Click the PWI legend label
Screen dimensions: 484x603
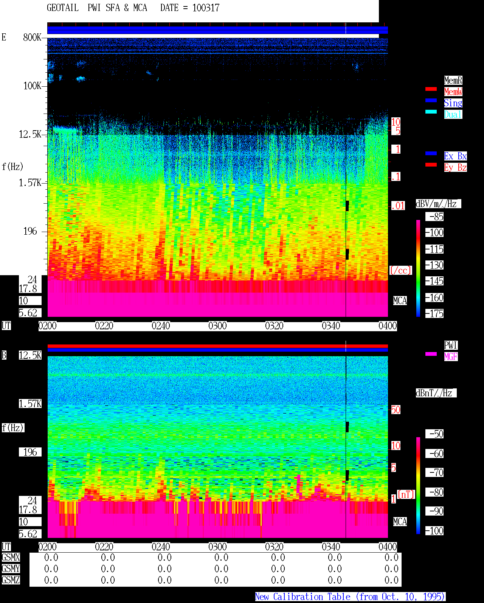(x=451, y=345)
